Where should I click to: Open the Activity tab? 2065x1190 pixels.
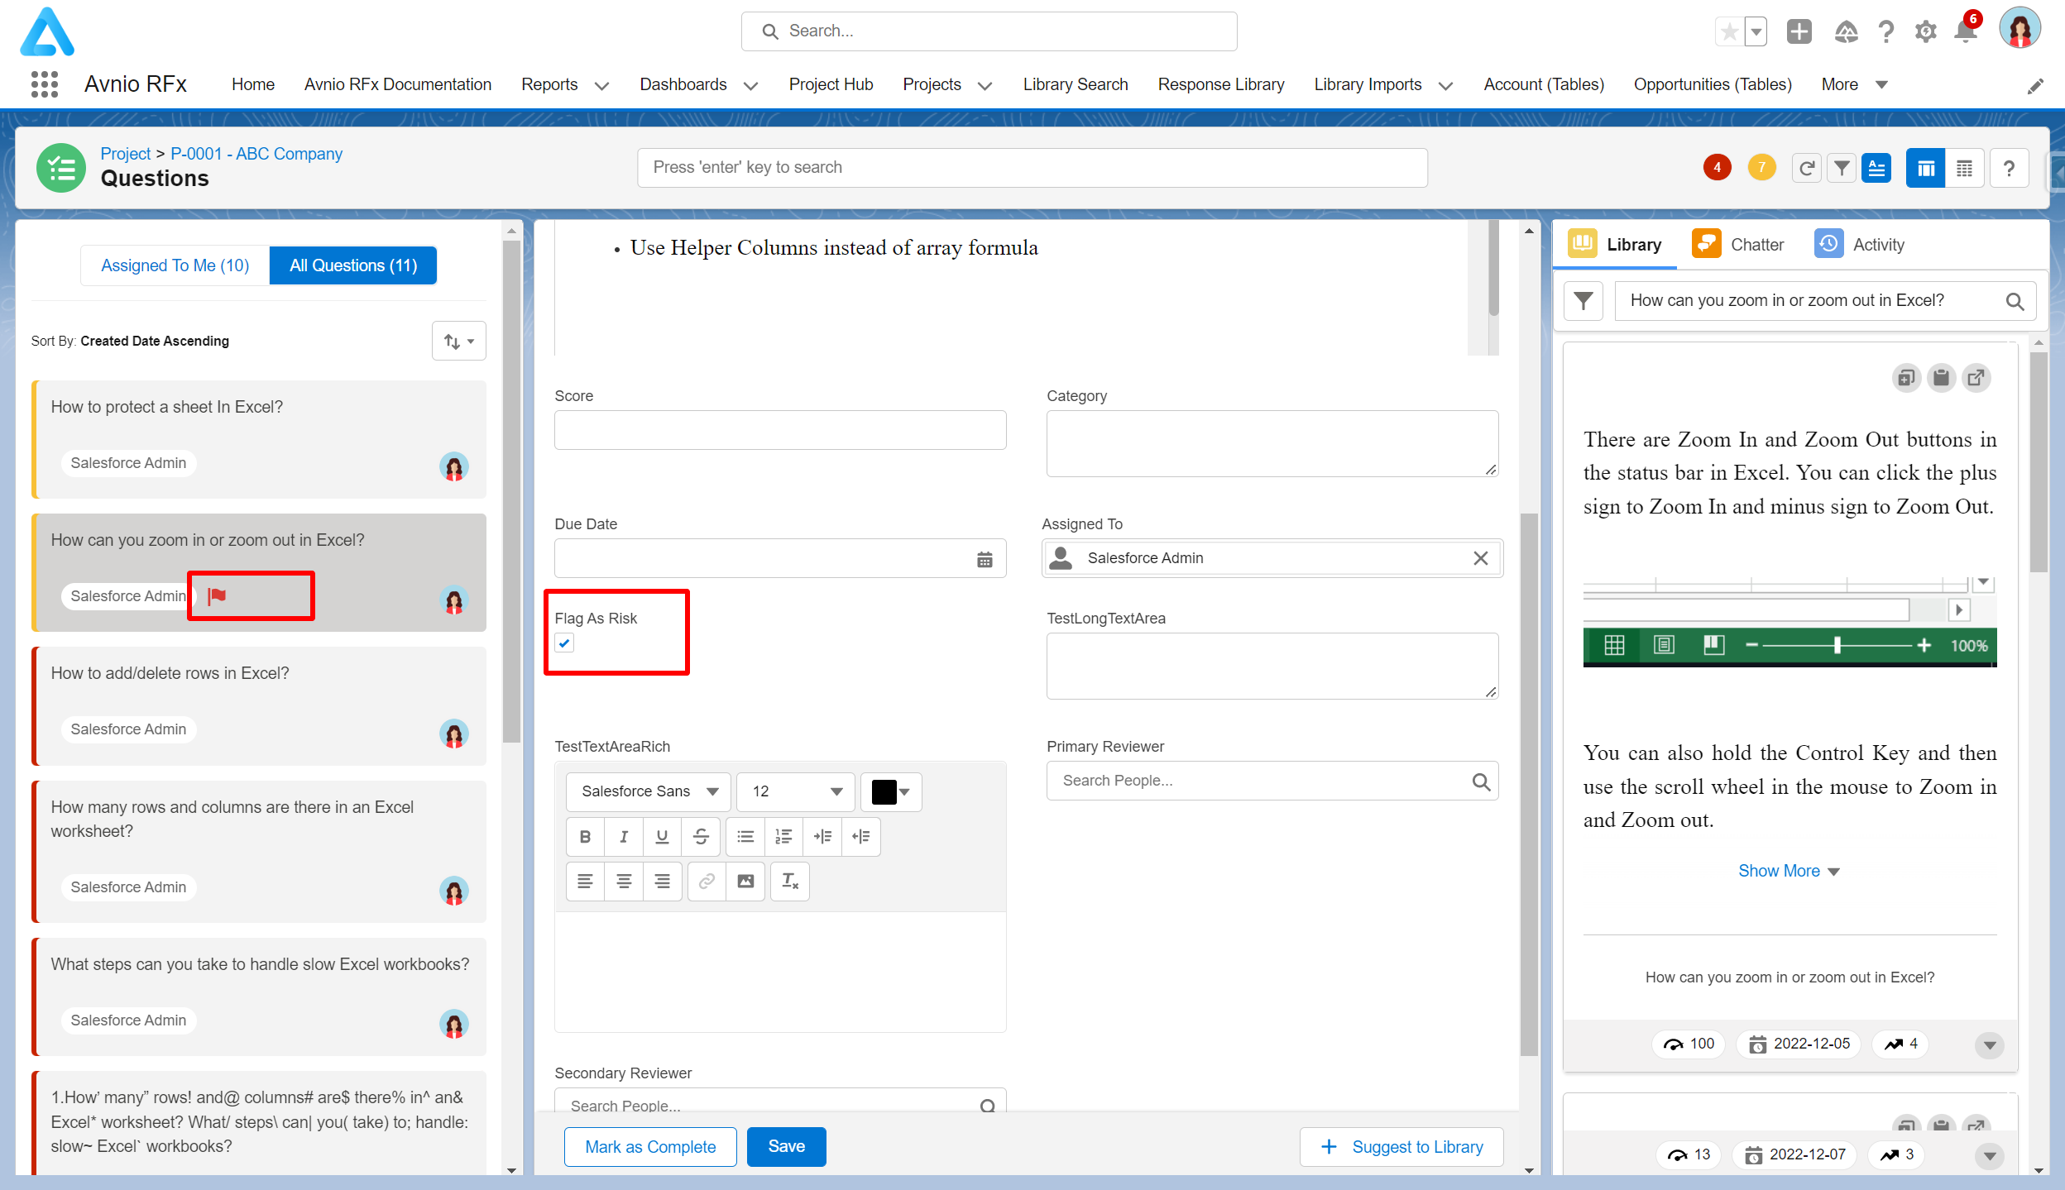tap(1860, 244)
